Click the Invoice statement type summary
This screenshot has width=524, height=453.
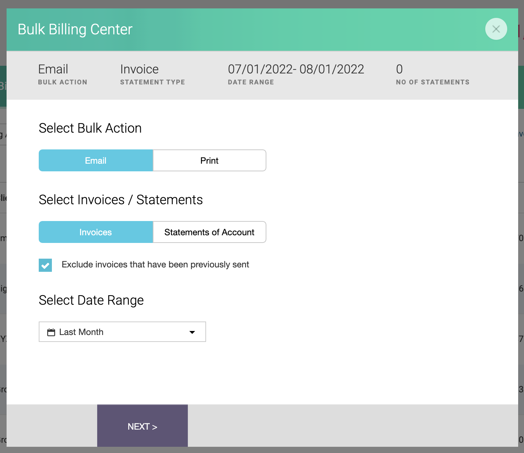point(140,69)
